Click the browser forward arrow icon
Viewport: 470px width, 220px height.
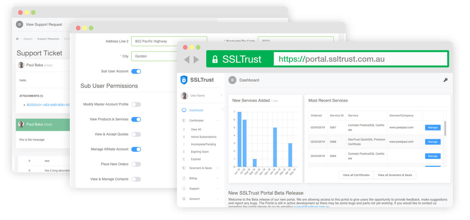[196, 60]
